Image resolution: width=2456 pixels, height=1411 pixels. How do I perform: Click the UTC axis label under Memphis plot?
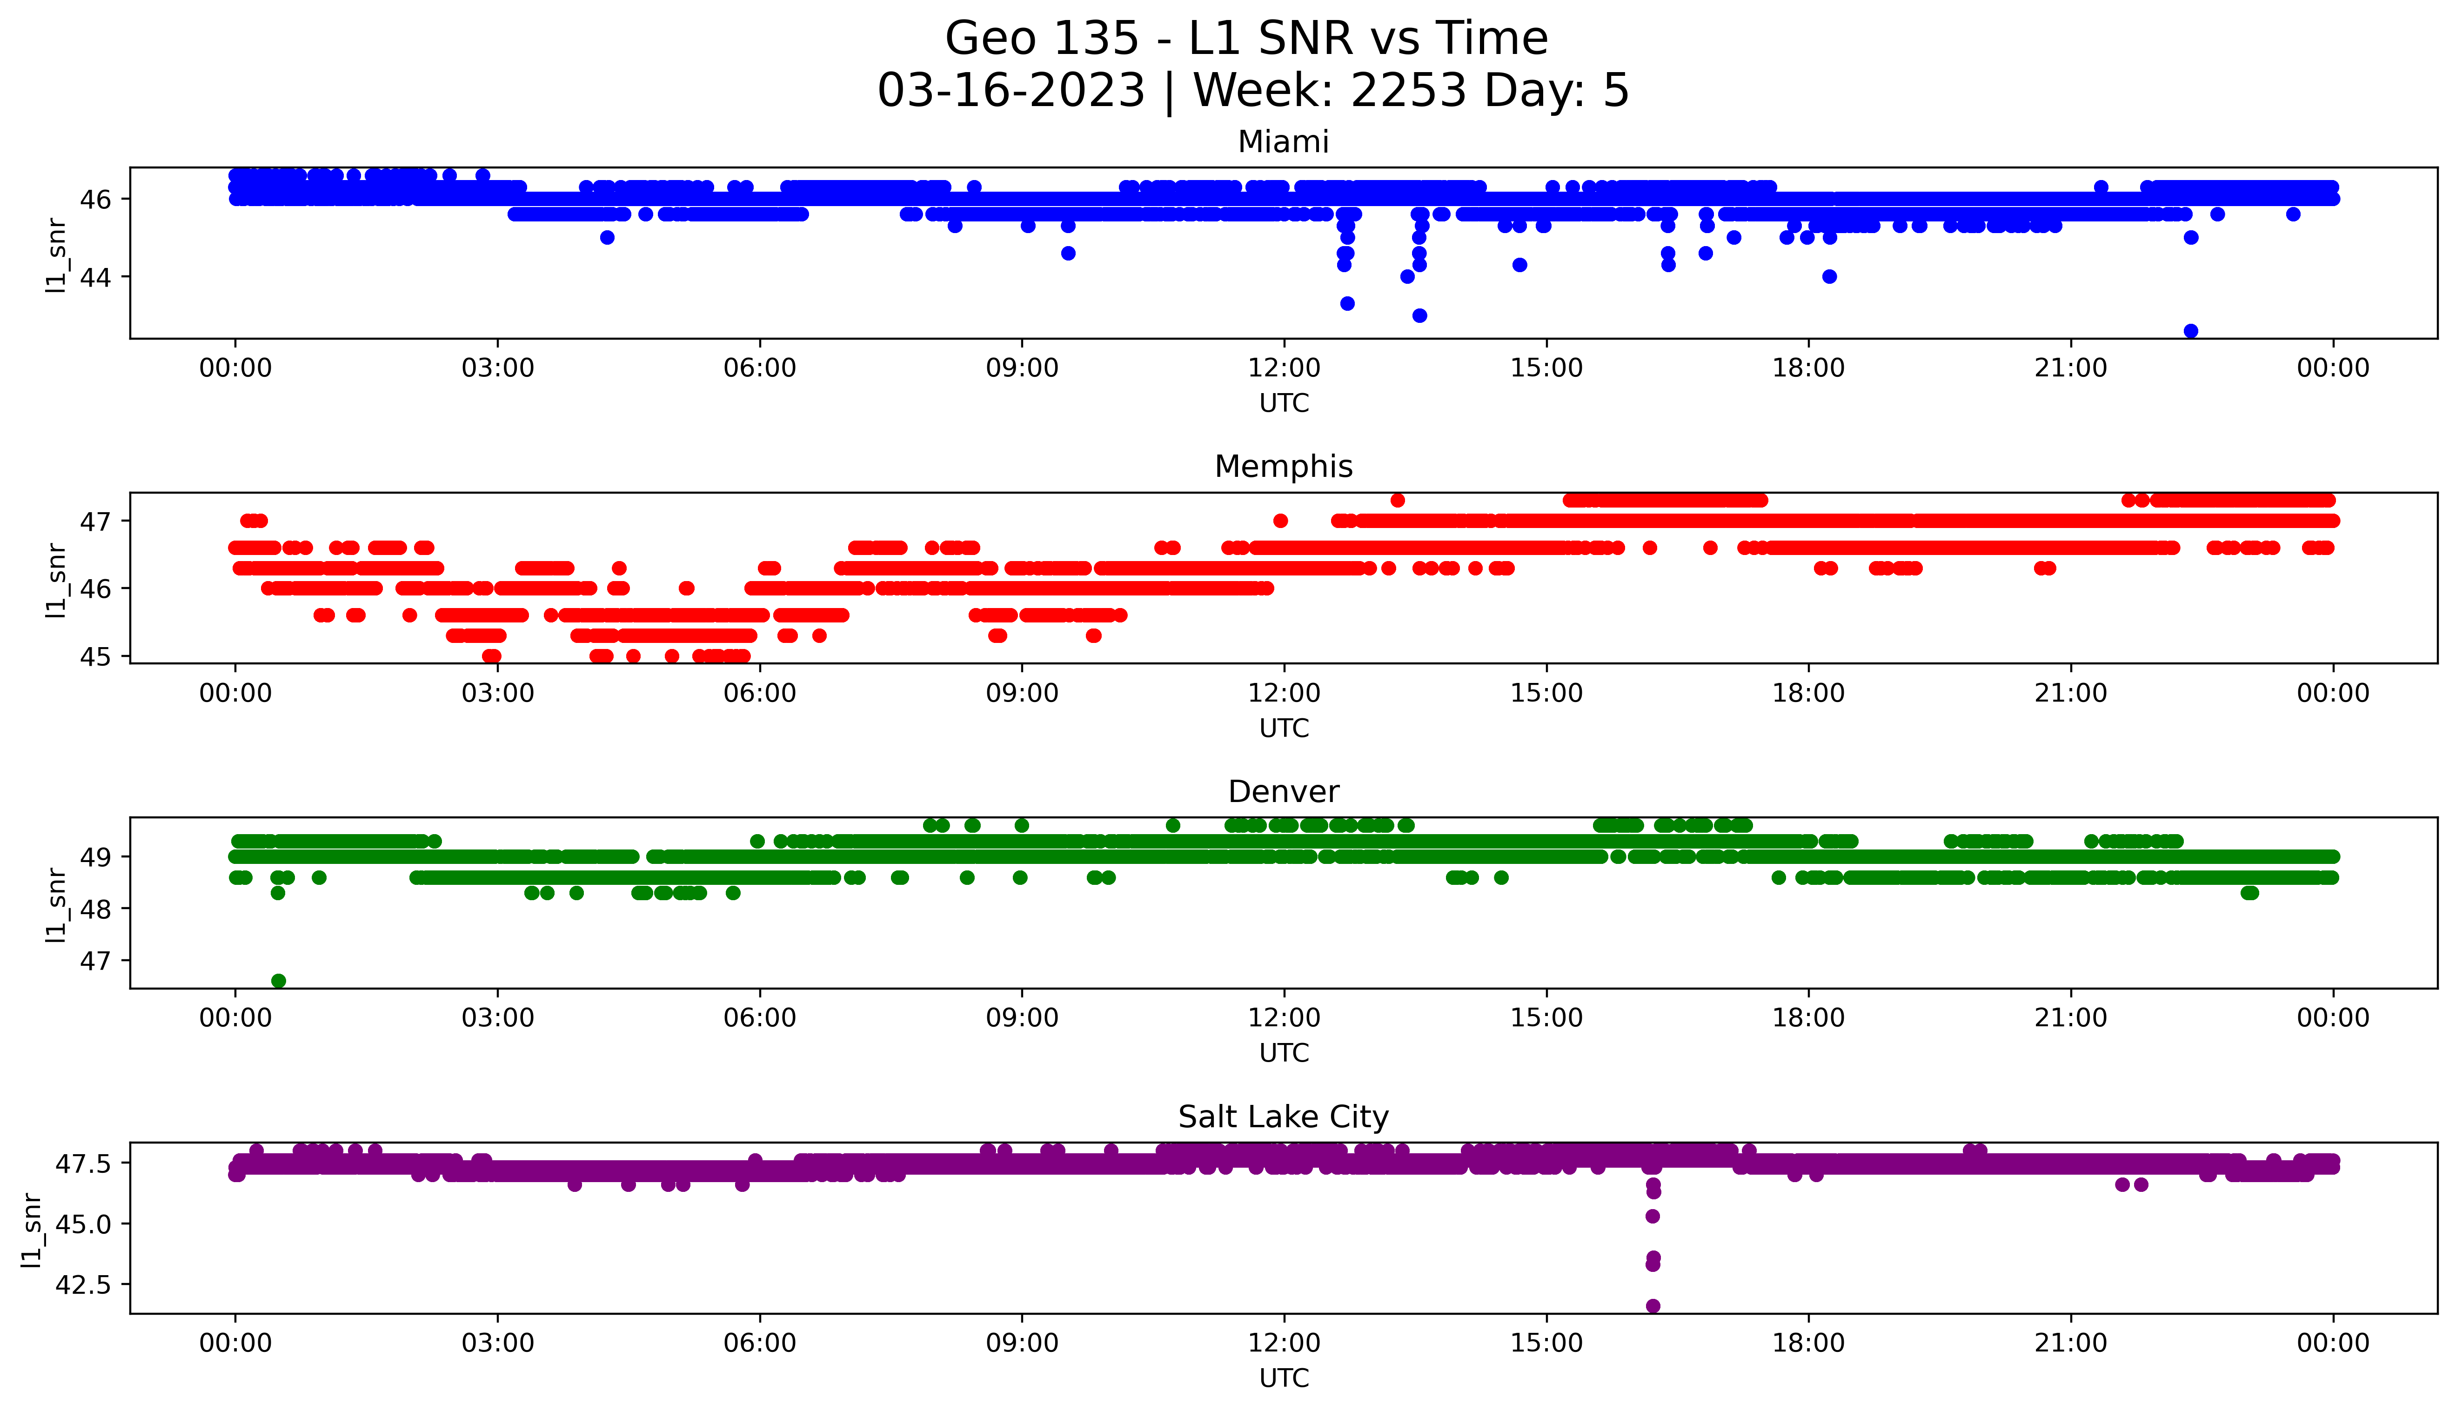click(1284, 728)
